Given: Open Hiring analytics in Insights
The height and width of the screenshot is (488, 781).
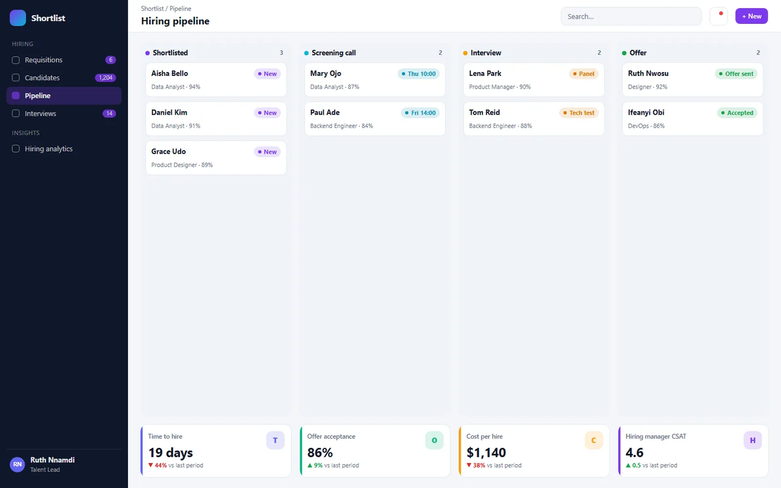Looking at the screenshot, I should (x=64, y=149).
